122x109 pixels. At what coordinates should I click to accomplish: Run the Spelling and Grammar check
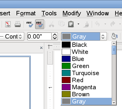click(30, 24)
